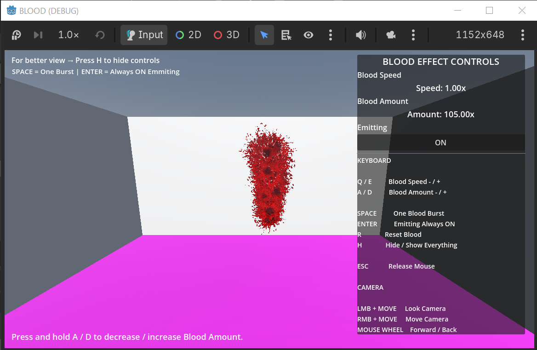Open selection options three-dot menu
The height and width of the screenshot is (350, 537).
331,35
